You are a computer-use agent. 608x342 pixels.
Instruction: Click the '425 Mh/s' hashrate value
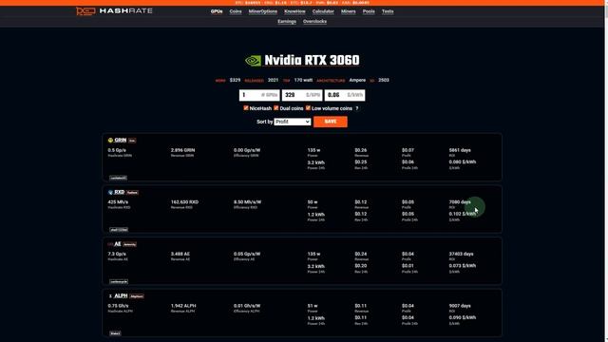click(x=118, y=202)
